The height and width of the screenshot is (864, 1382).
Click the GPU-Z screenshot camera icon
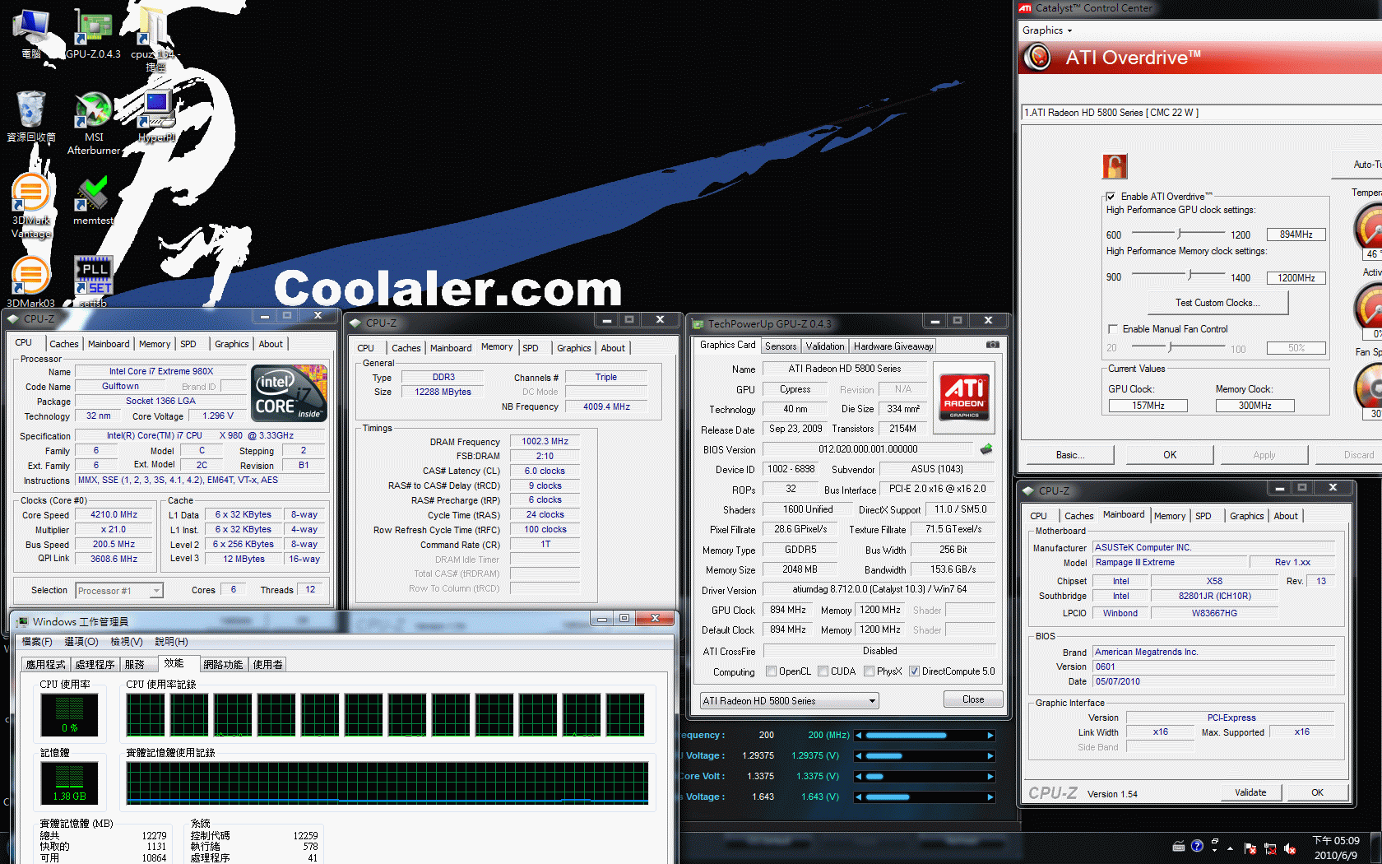click(x=993, y=345)
